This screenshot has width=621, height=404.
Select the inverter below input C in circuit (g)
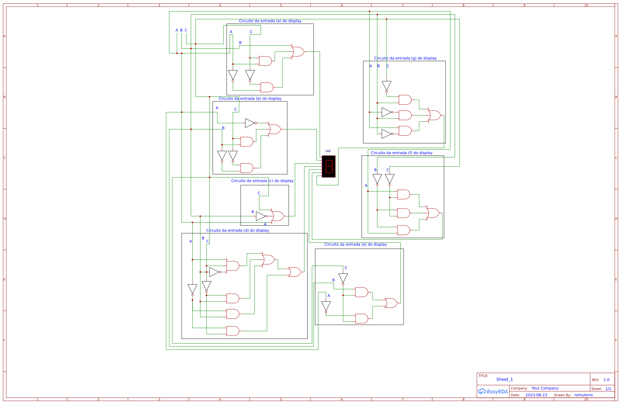387,86
